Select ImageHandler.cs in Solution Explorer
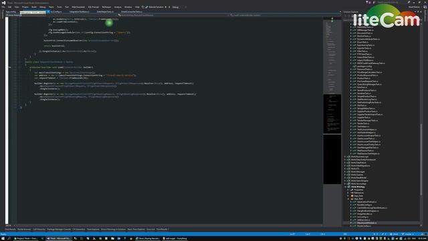Screen dimensions: 428x241 (x=364, y=214)
